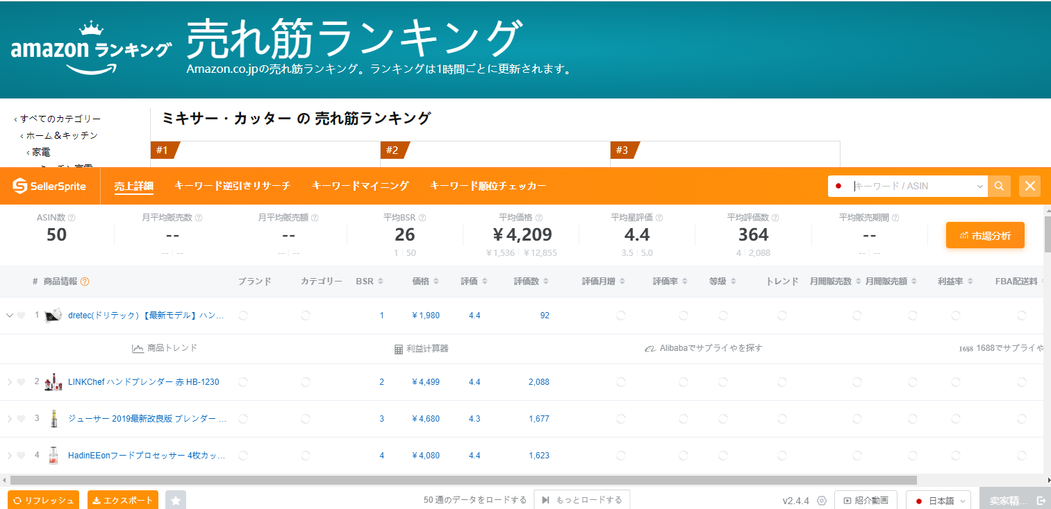
Task: Open 商品トレンド for dretec product
Action: coord(165,348)
